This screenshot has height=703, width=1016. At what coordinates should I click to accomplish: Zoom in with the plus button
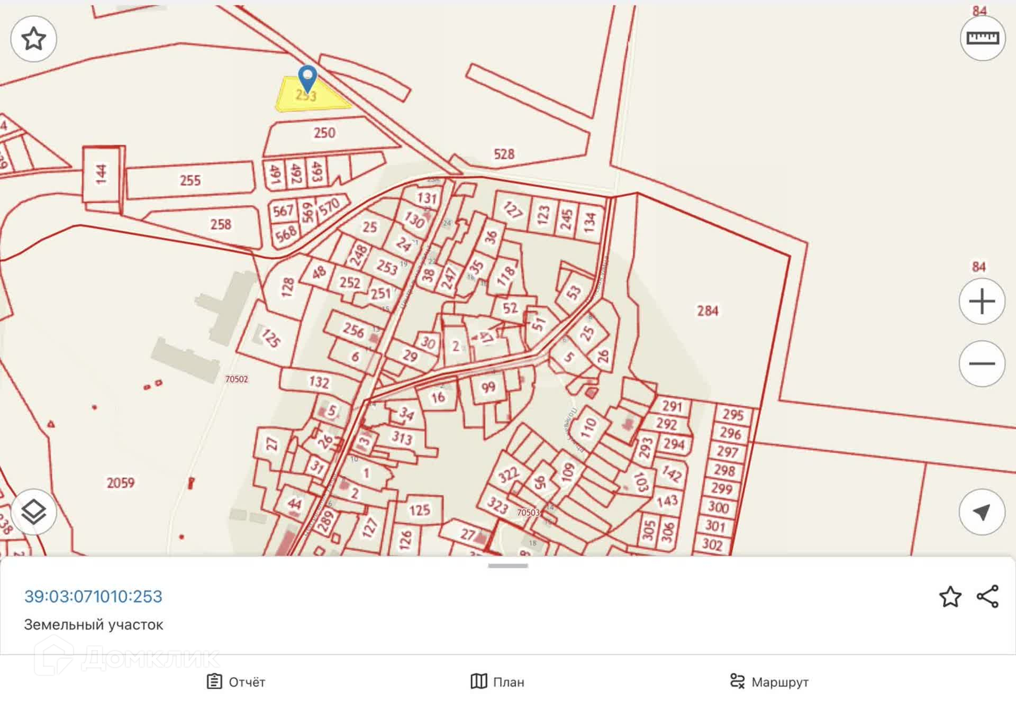(x=982, y=302)
